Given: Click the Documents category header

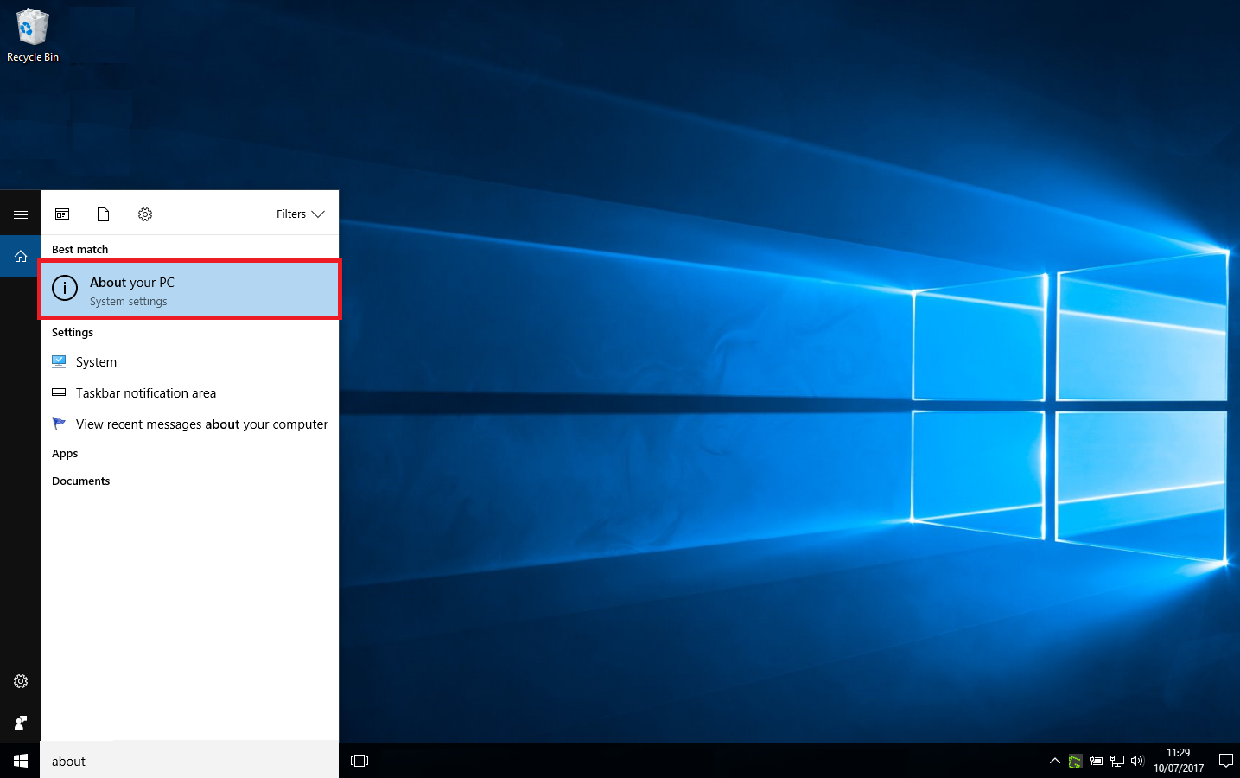Looking at the screenshot, I should 80,481.
